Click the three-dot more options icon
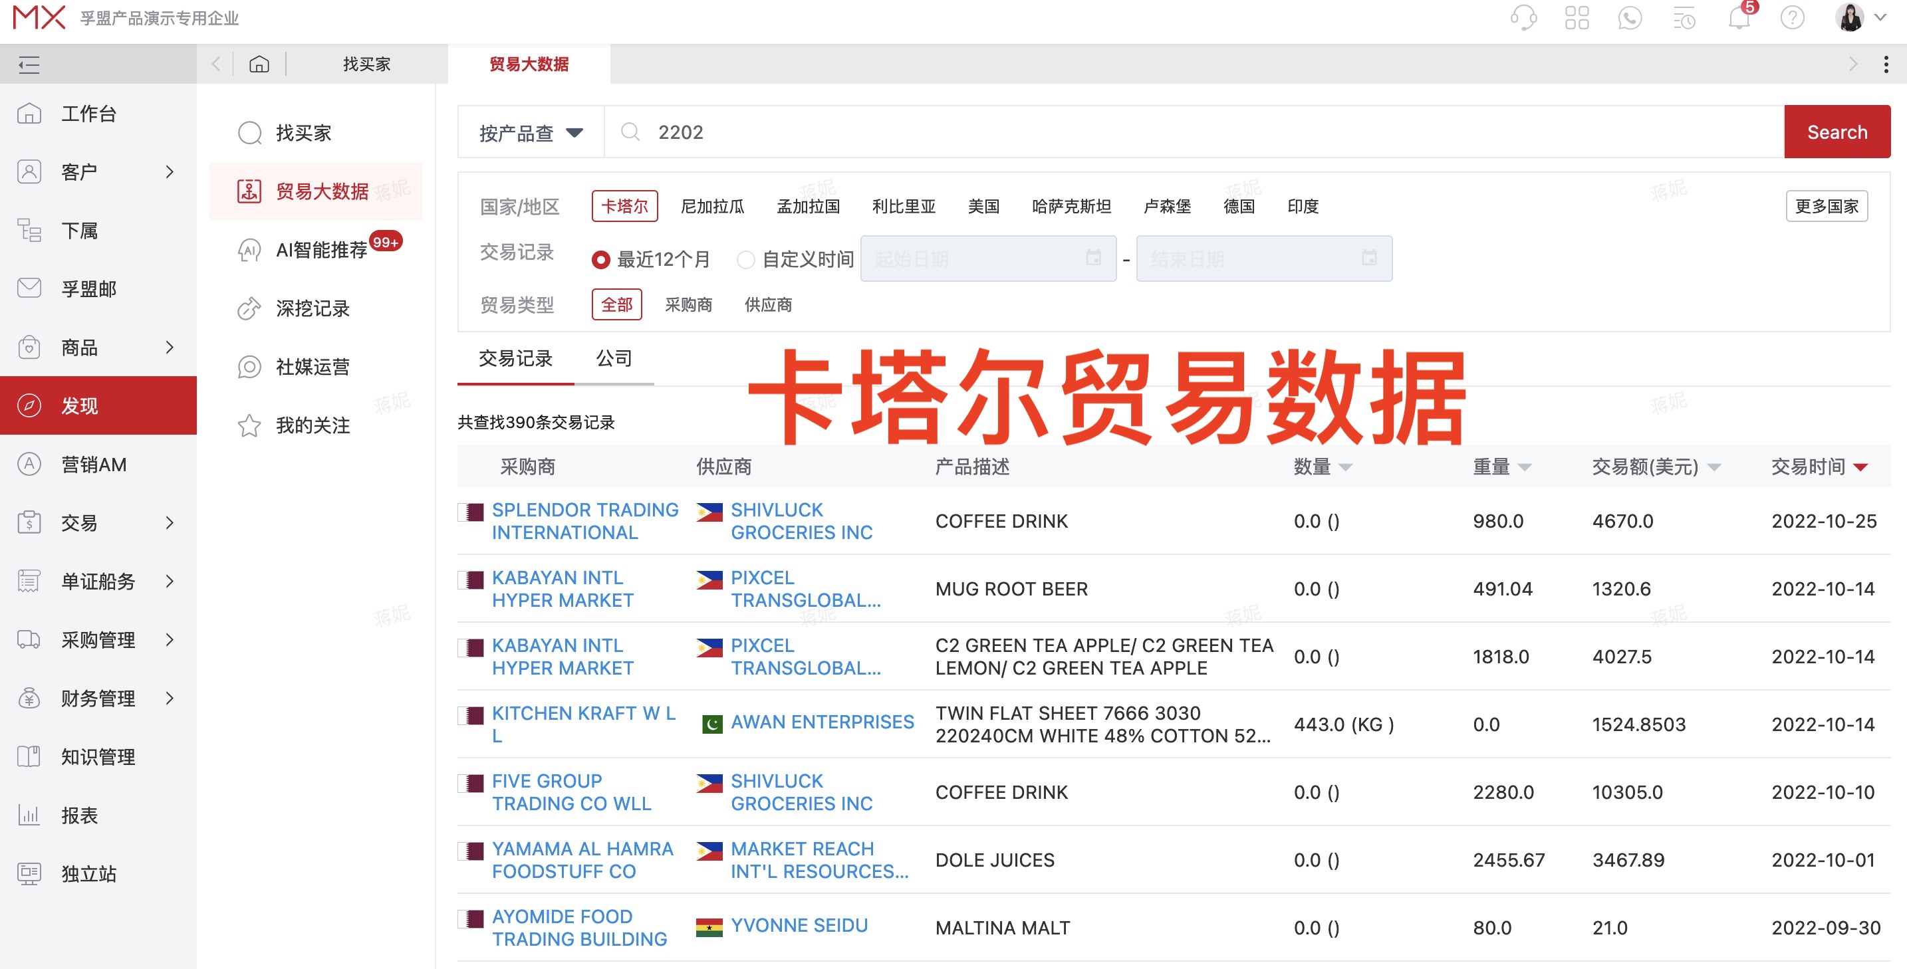Image resolution: width=1907 pixels, height=969 pixels. click(x=1885, y=64)
